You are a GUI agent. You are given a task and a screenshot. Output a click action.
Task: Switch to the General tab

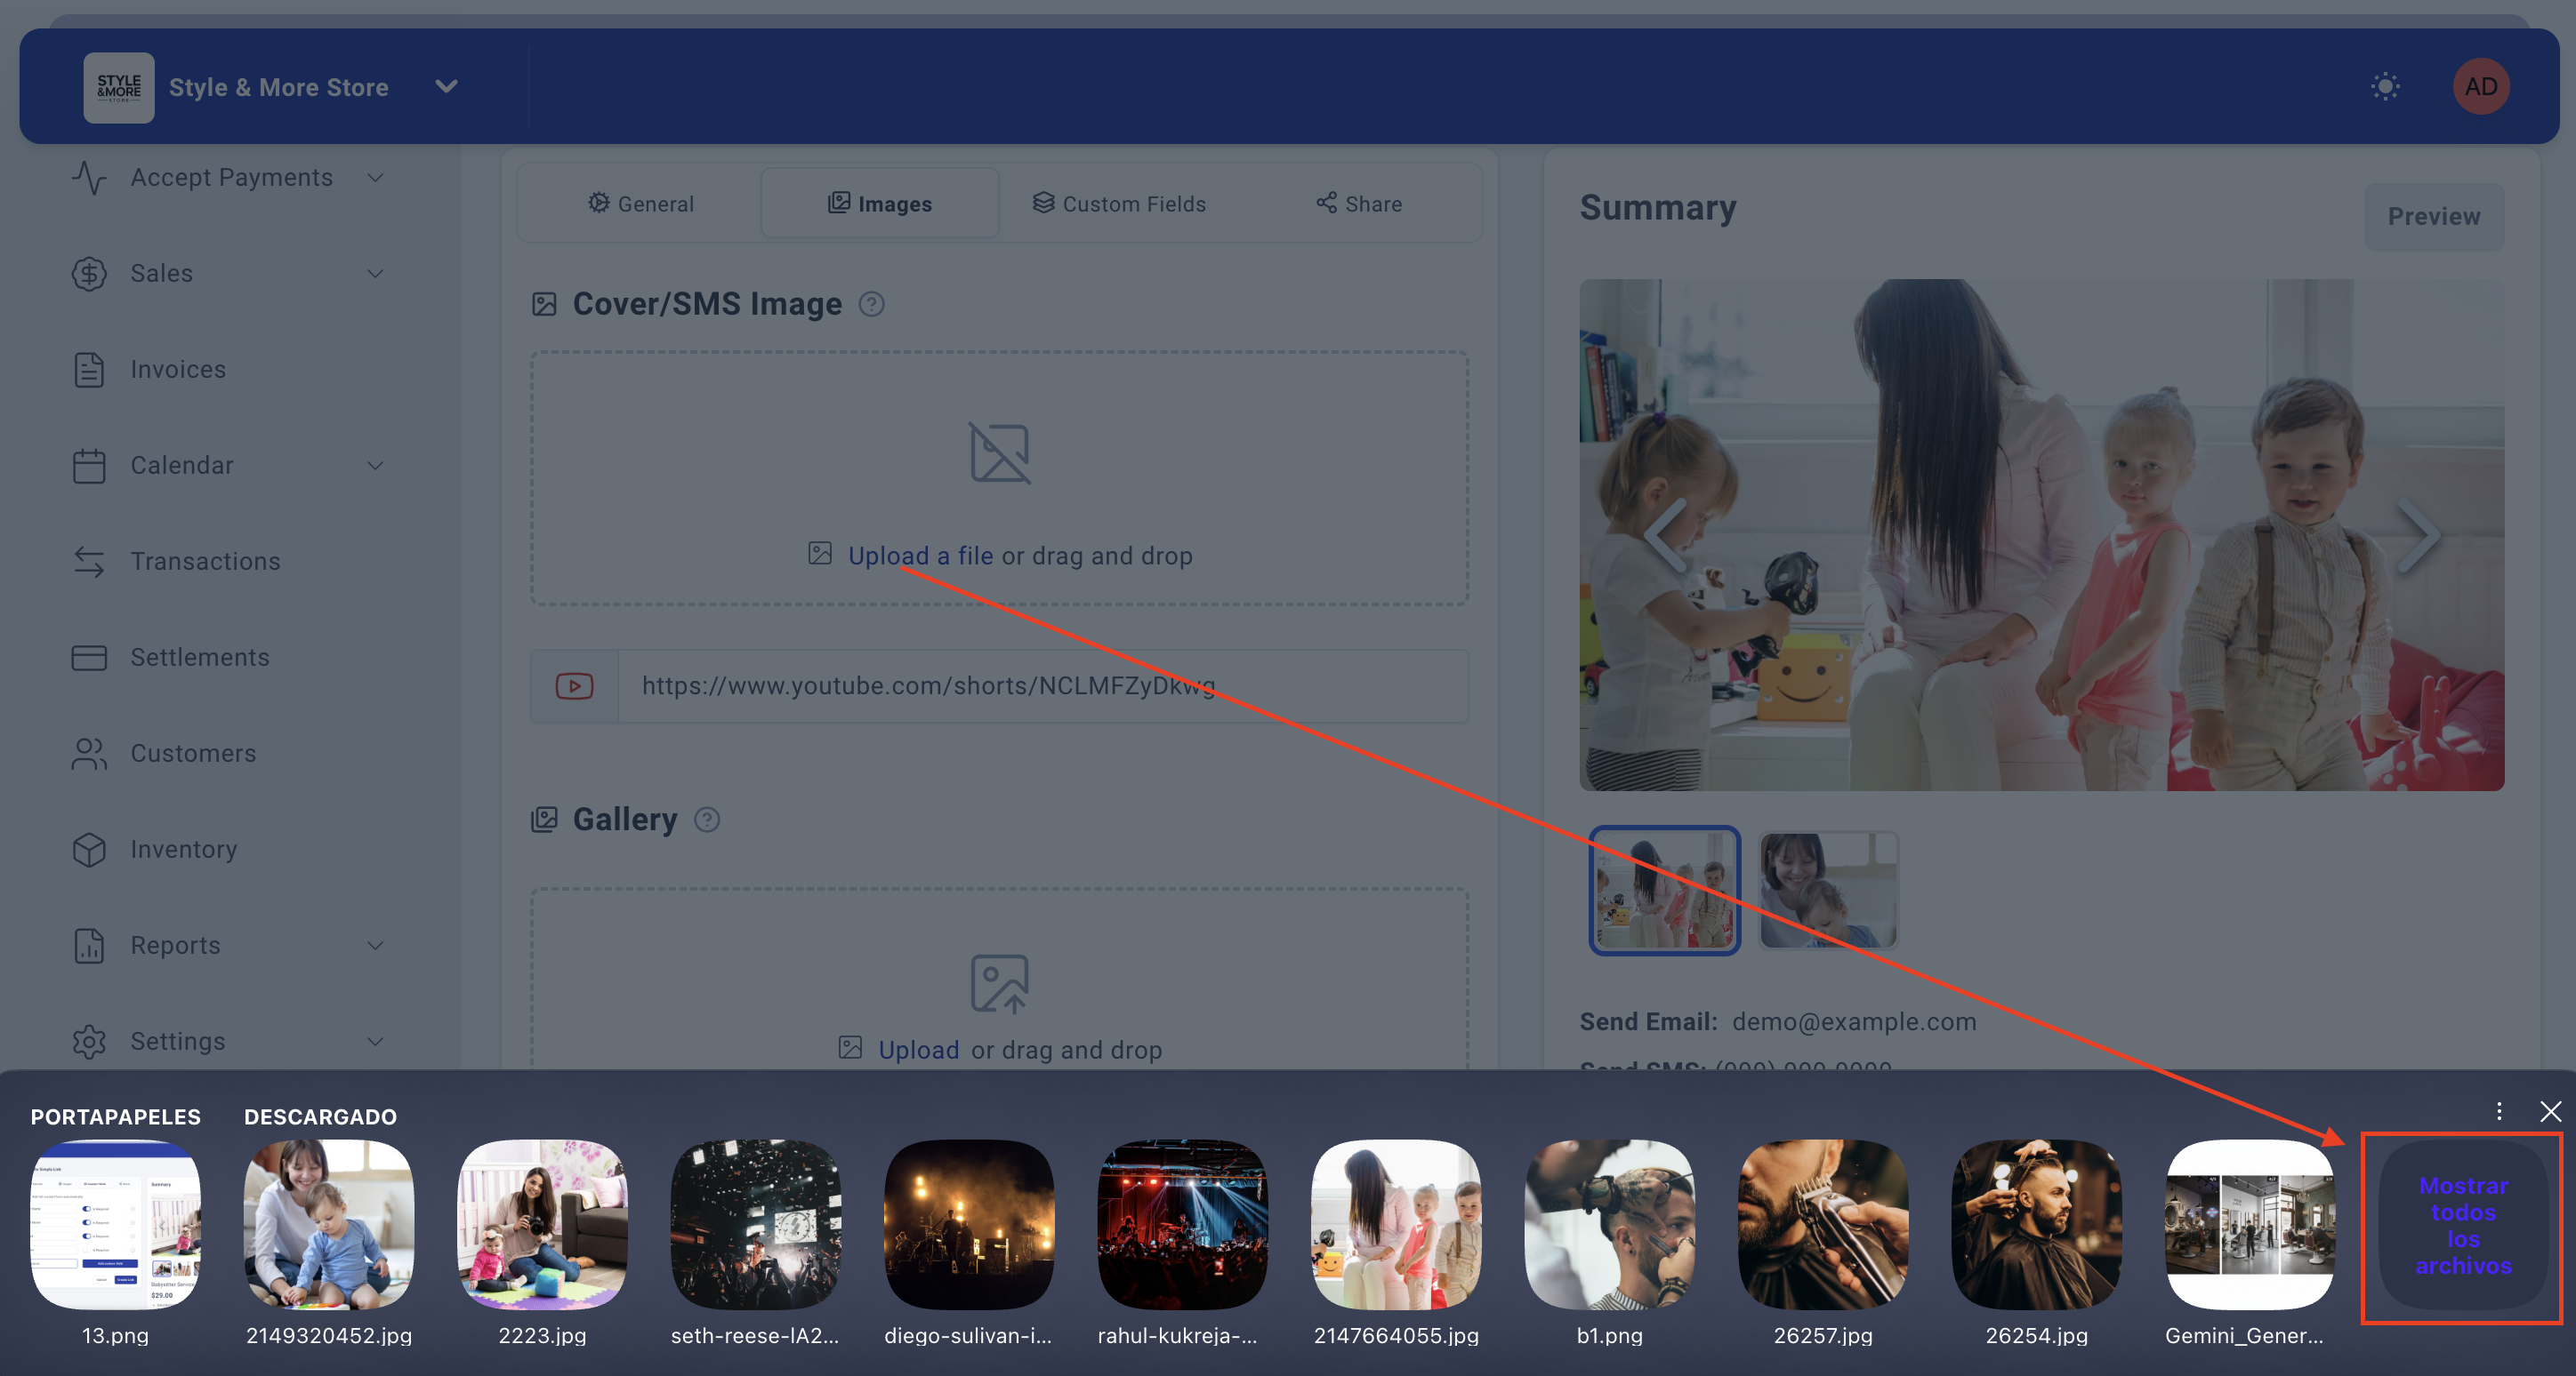[x=640, y=204]
